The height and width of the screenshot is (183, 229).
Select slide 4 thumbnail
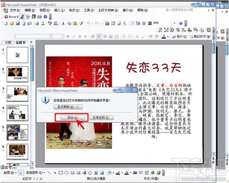click(17, 113)
